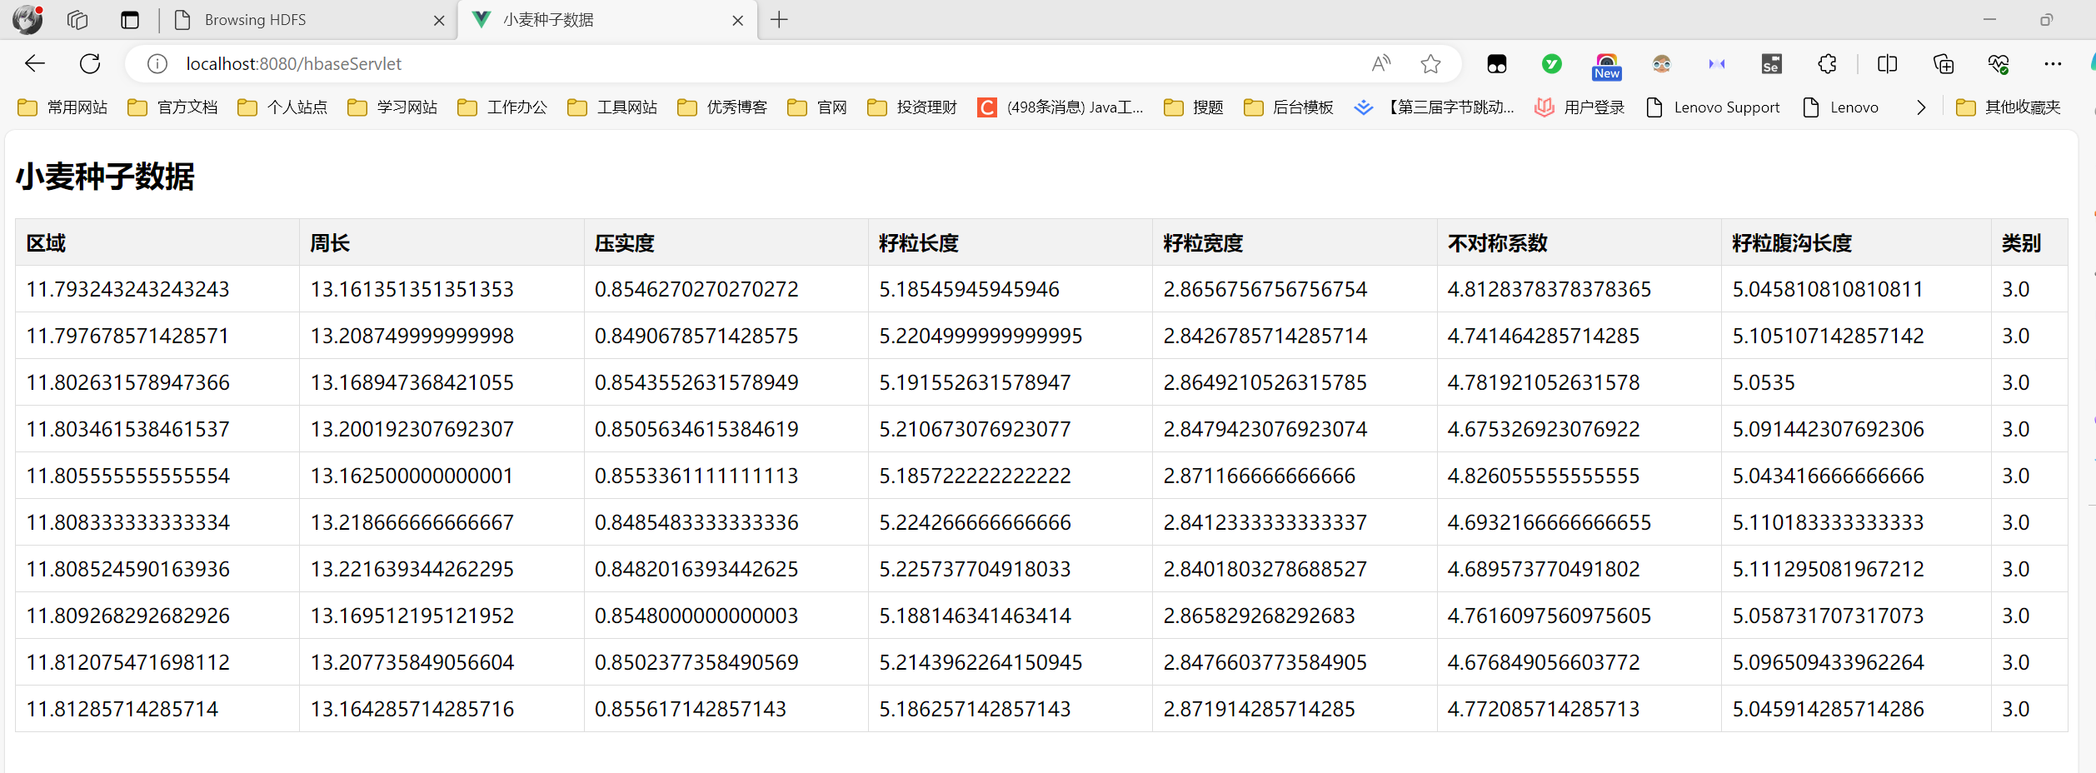
Task: Open the 工具网站 bookmarks folder
Action: 612,107
